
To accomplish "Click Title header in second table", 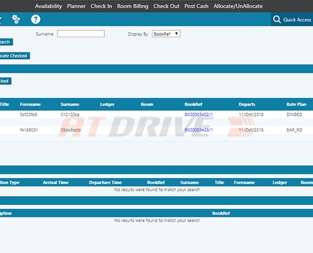I will pyautogui.click(x=219, y=183).
